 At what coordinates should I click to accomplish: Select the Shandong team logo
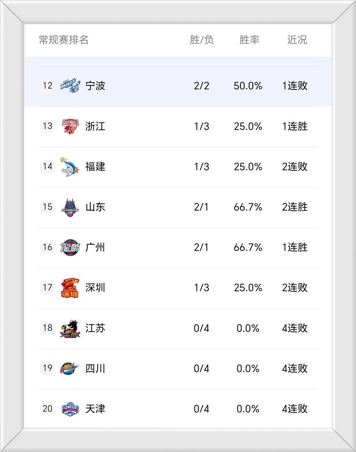point(70,207)
